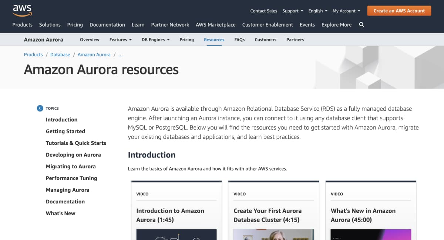
Task: Jump to What's New topic
Action: click(60, 213)
